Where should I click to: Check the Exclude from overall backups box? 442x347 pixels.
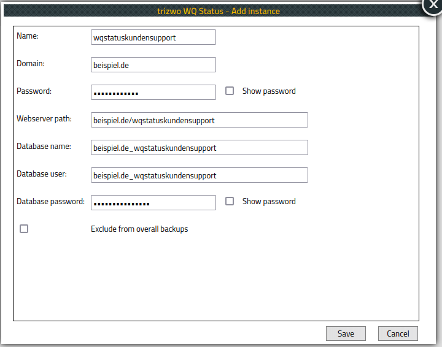point(24,229)
